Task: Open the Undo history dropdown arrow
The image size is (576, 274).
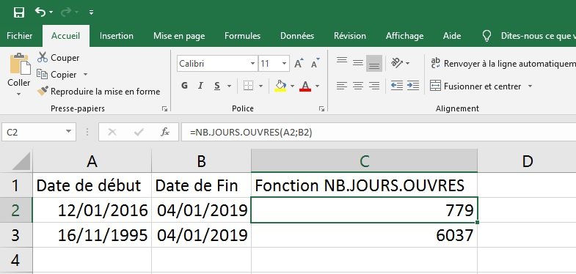Action: [x=51, y=12]
